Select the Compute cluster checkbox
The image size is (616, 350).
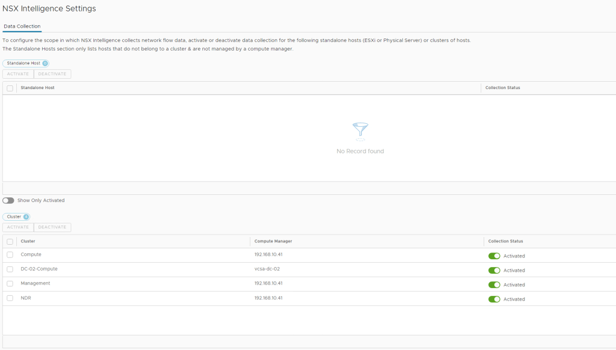(x=10, y=255)
